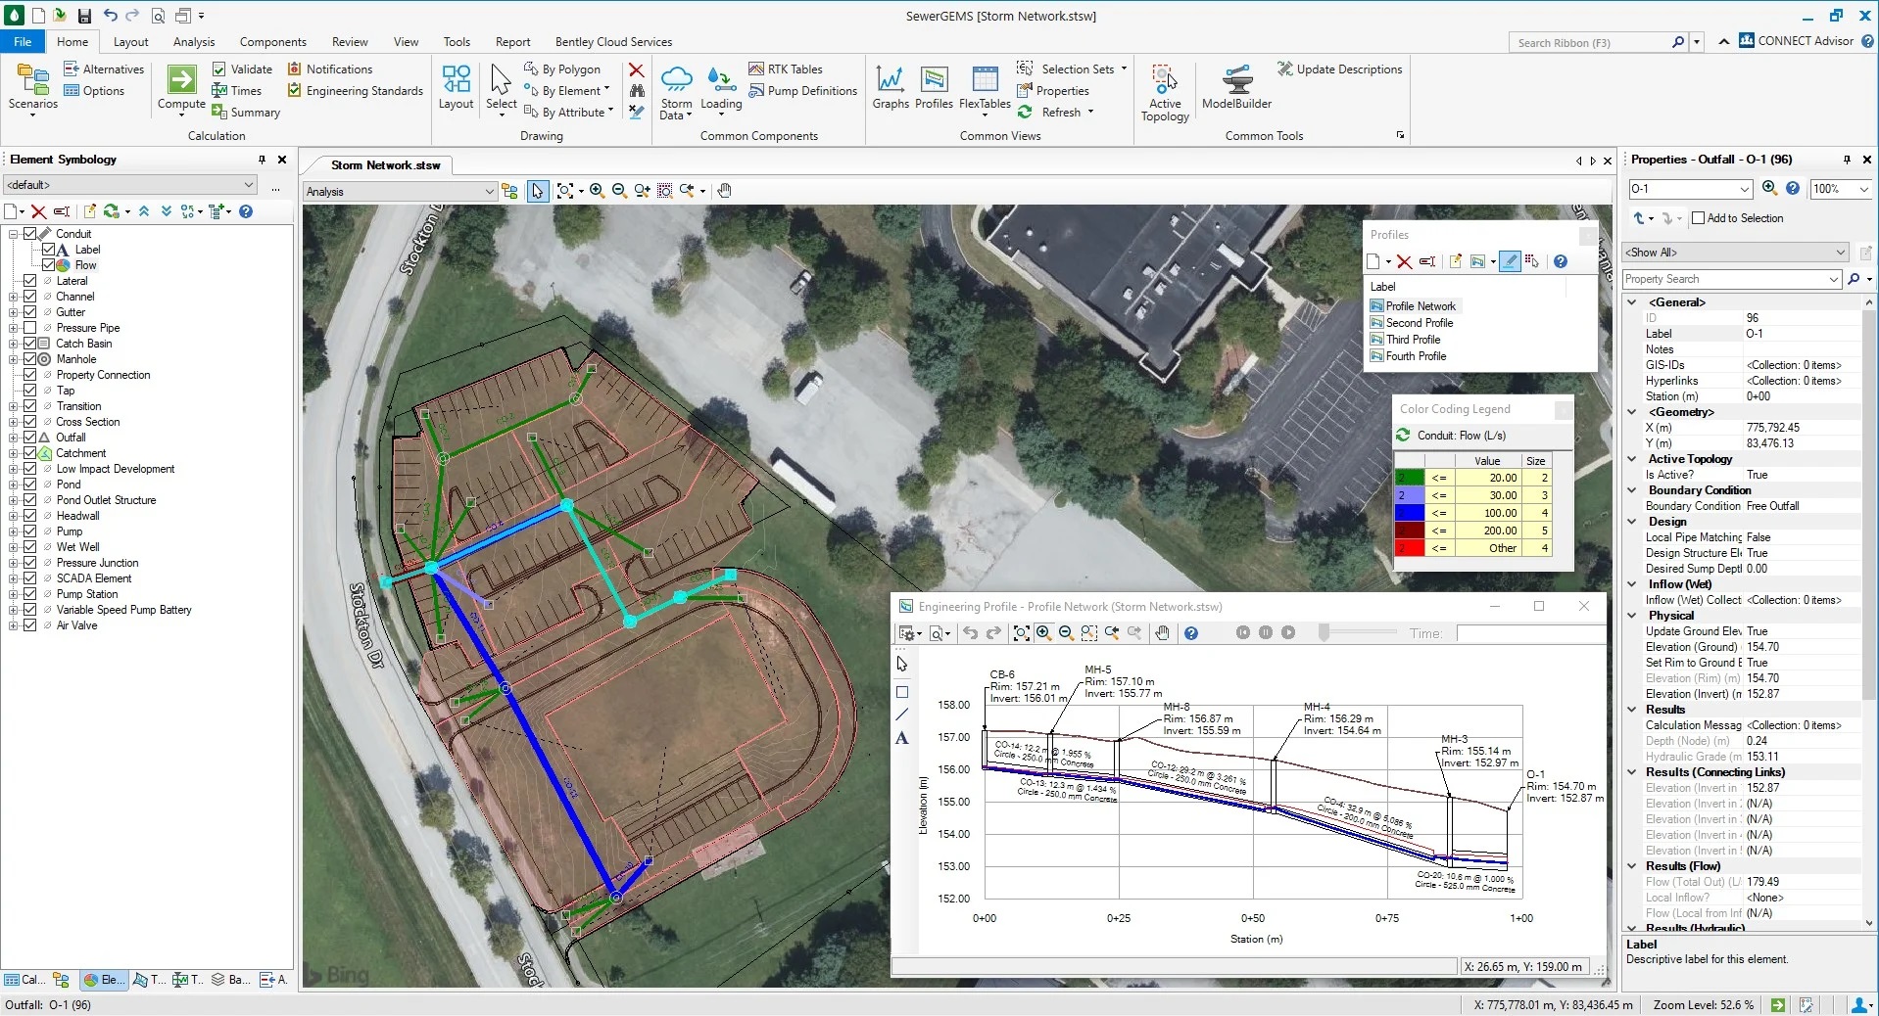Screen dimensions: 1879x1016
Task: Click Update Descriptions button
Action: click(1339, 69)
